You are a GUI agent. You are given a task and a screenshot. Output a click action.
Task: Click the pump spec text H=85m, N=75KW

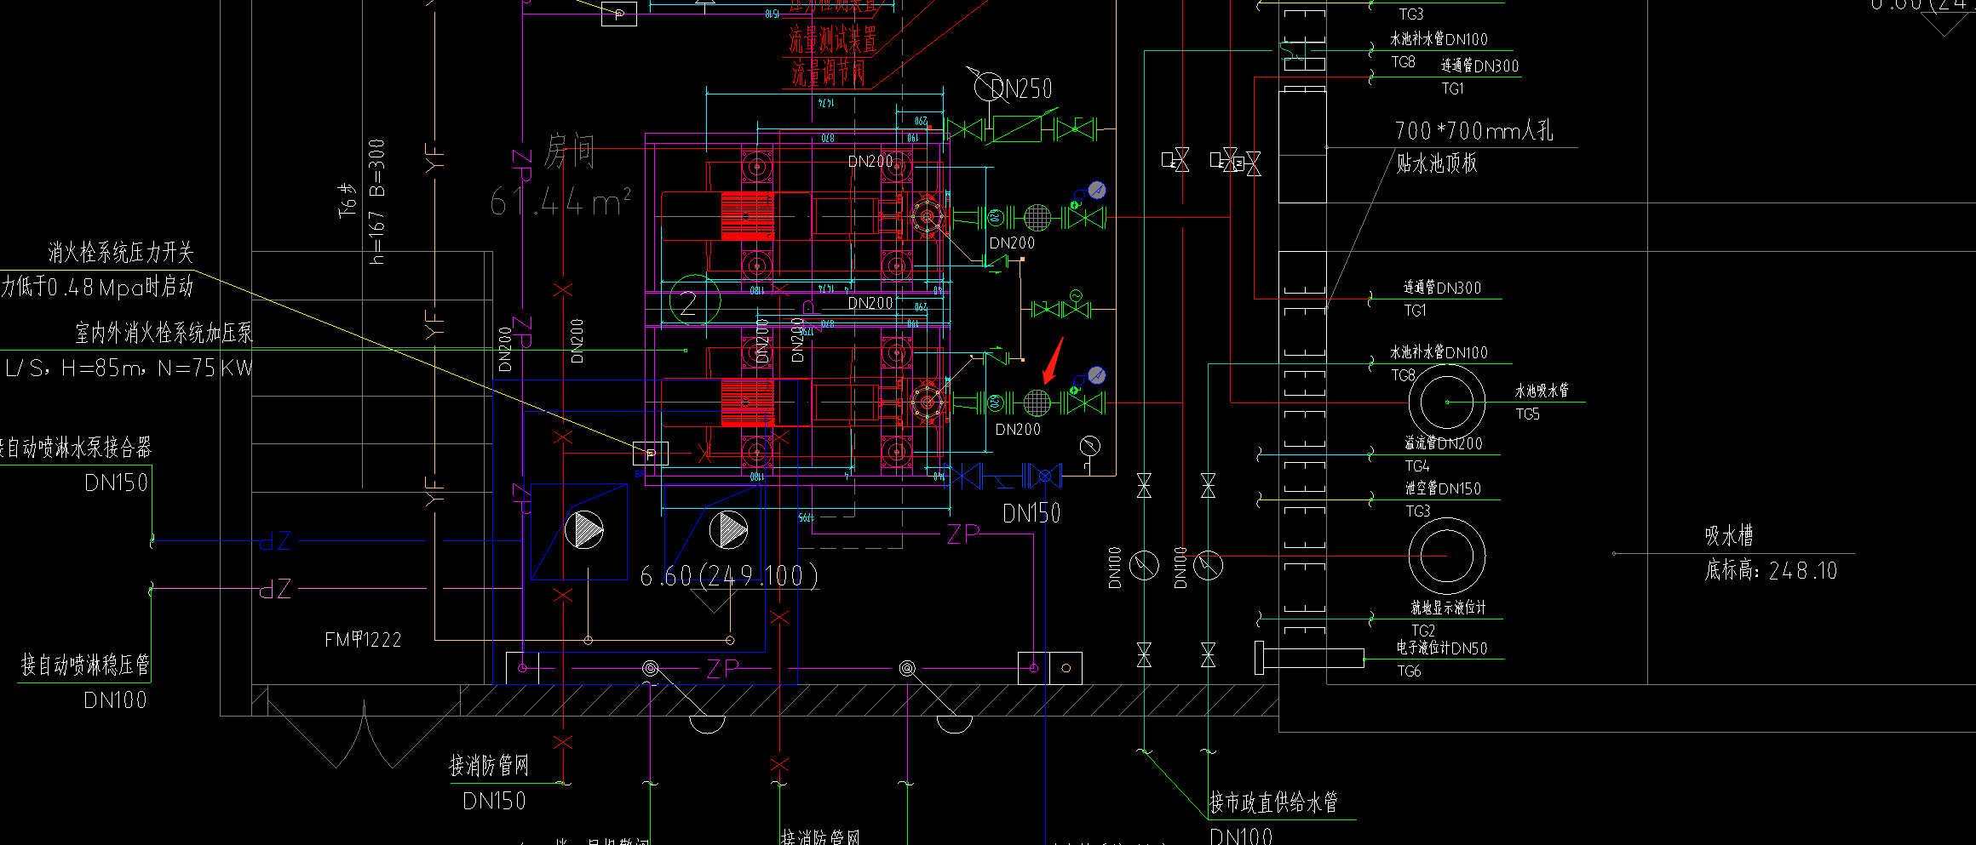click(x=158, y=368)
